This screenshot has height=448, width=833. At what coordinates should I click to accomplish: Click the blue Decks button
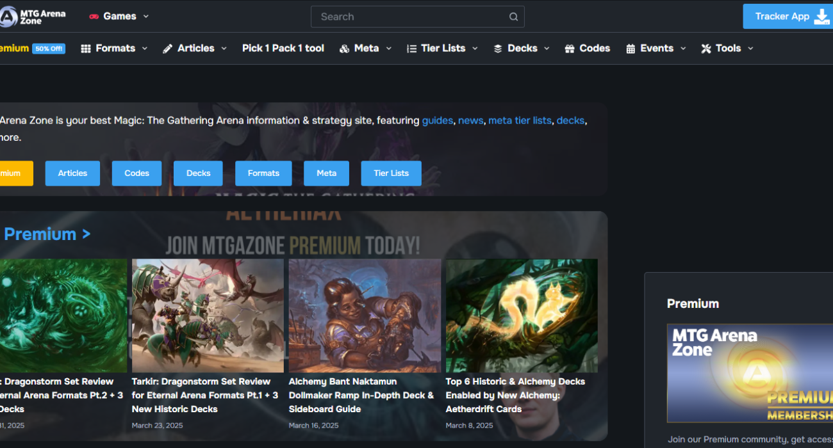point(198,173)
